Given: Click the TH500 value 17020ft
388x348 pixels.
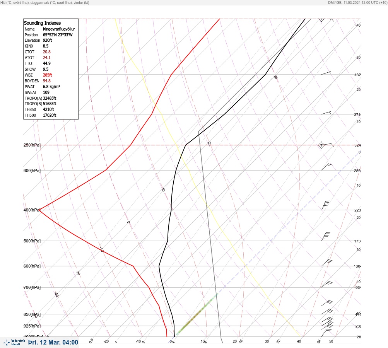Looking at the screenshot, I should pyautogui.click(x=50, y=115).
